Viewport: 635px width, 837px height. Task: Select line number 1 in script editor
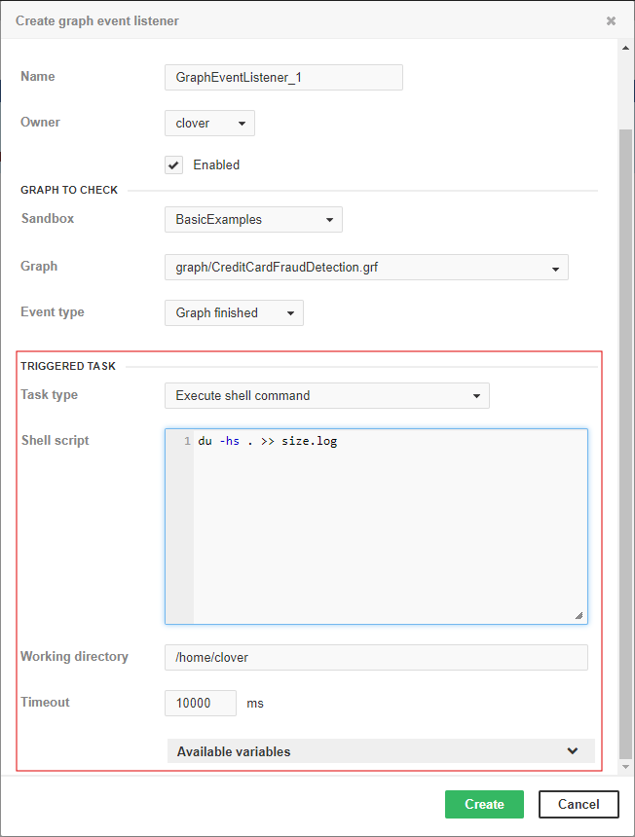click(186, 440)
